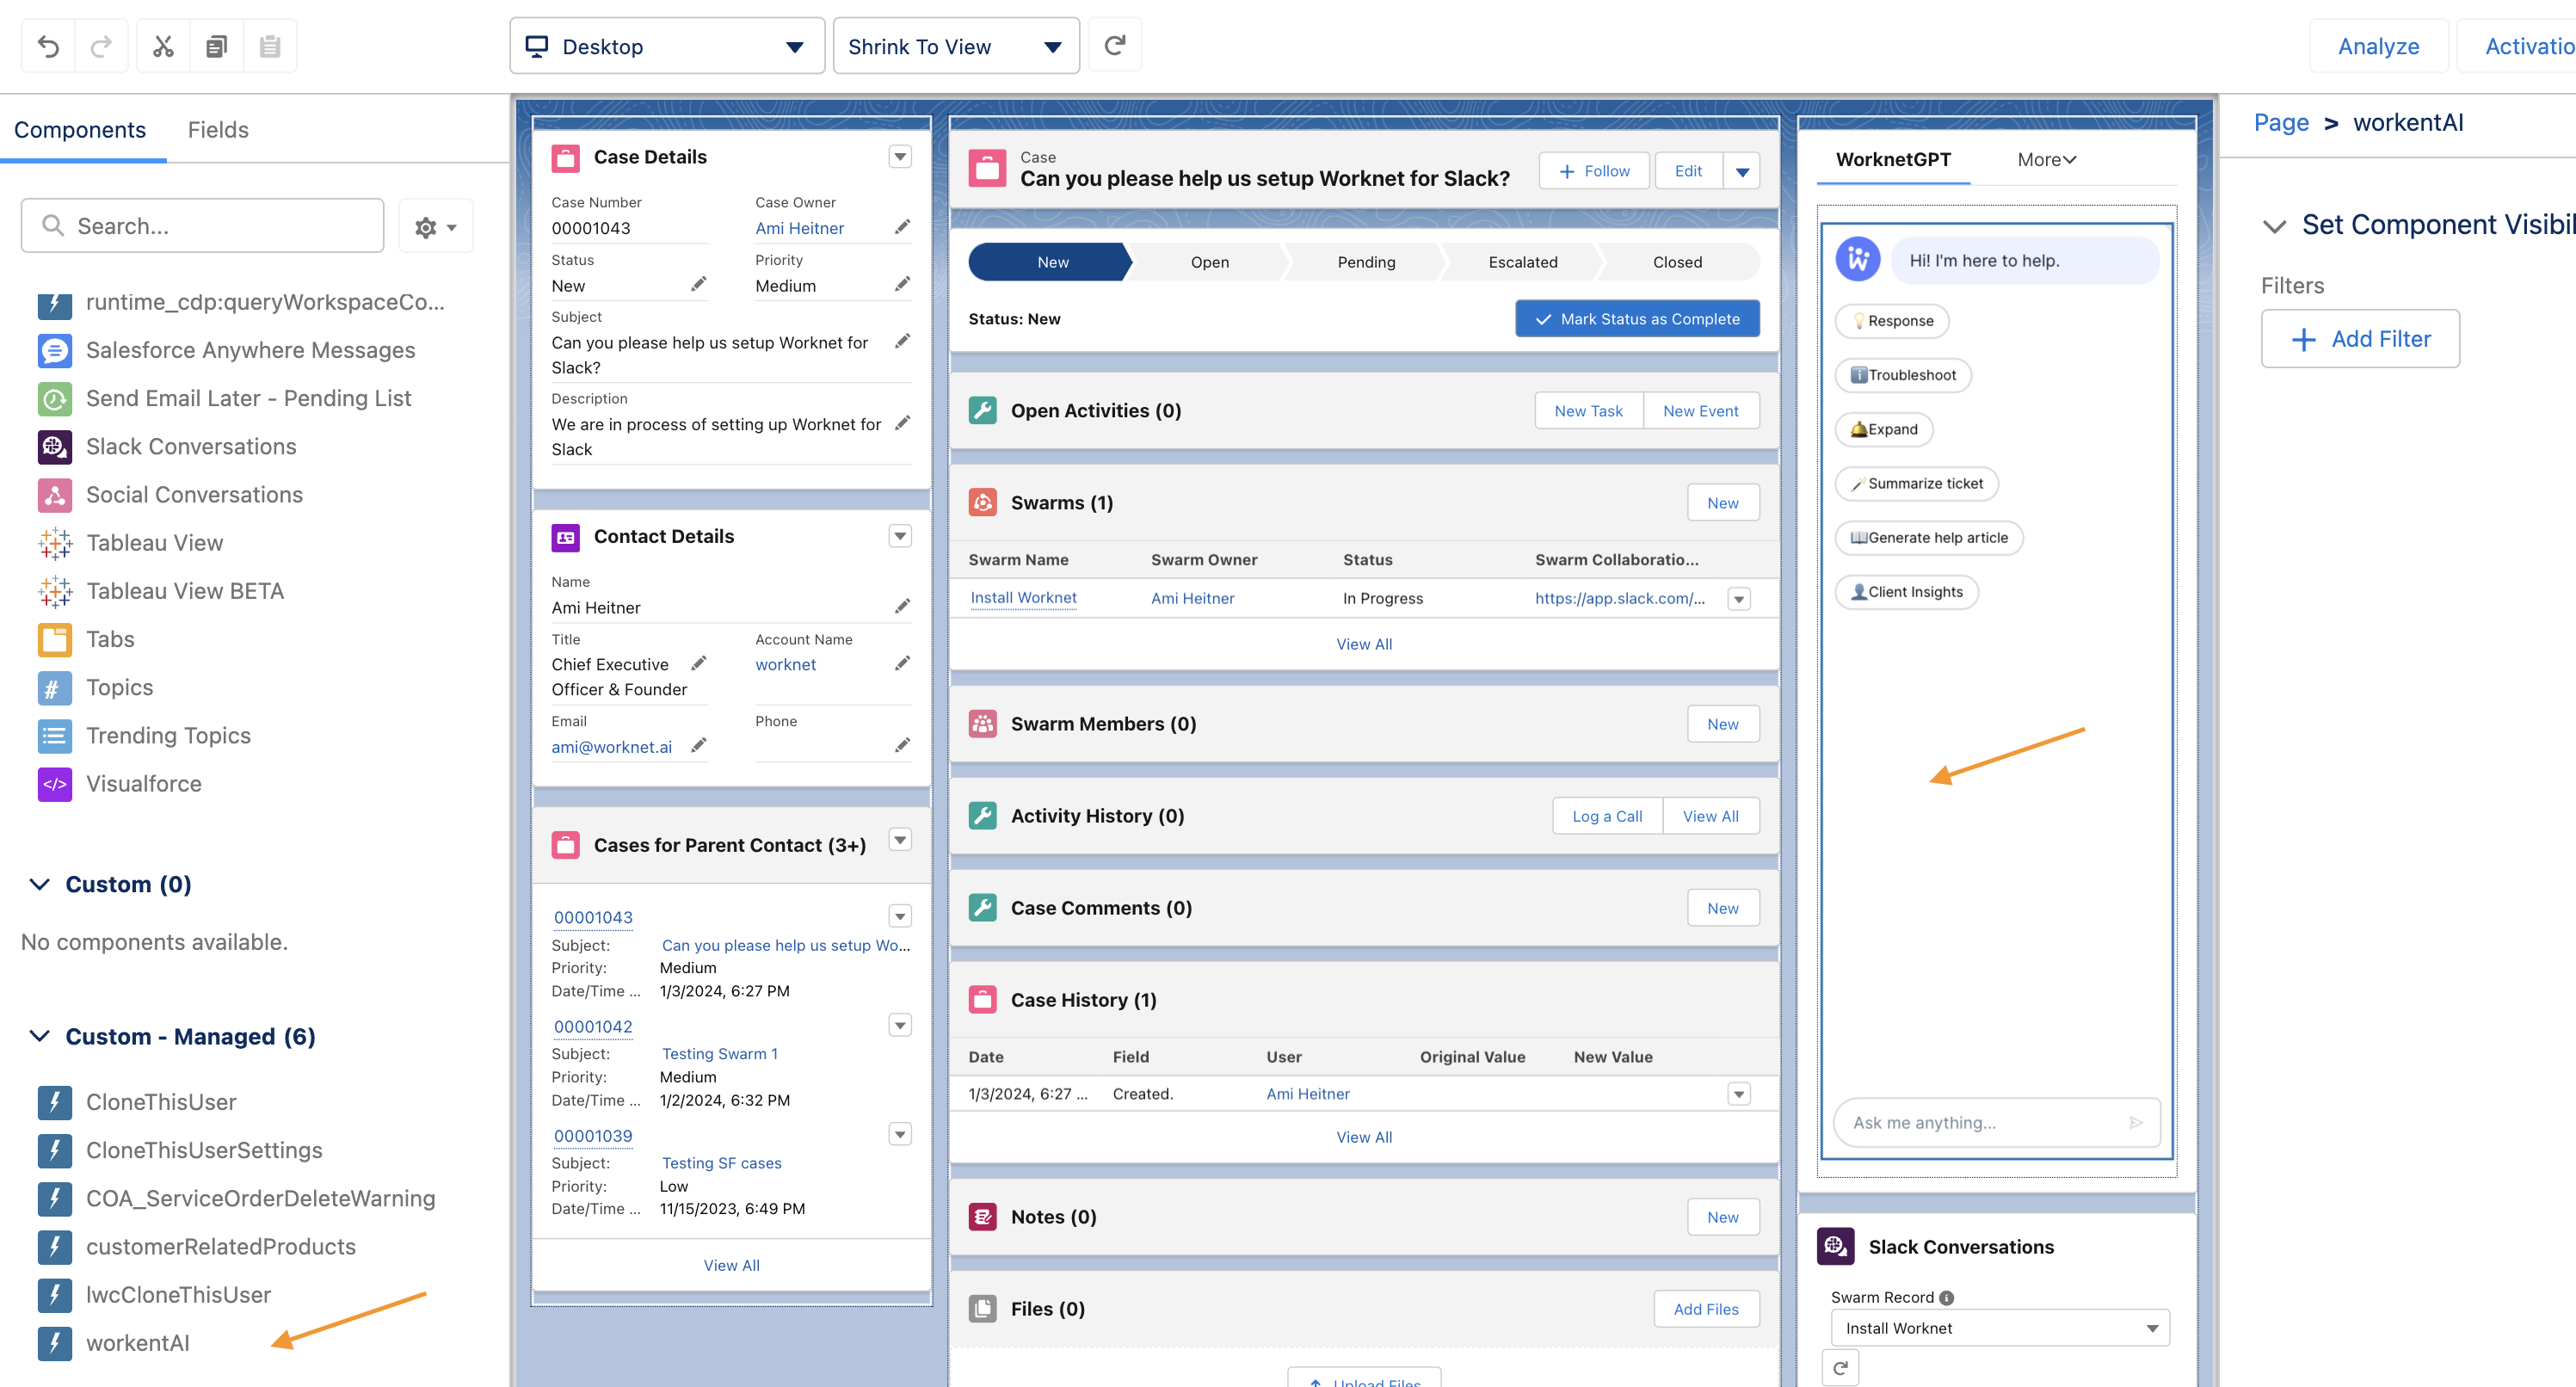2576x1387 pixels.
Task: Click the Ask me anything input
Action: click(x=1996, y=1123)
